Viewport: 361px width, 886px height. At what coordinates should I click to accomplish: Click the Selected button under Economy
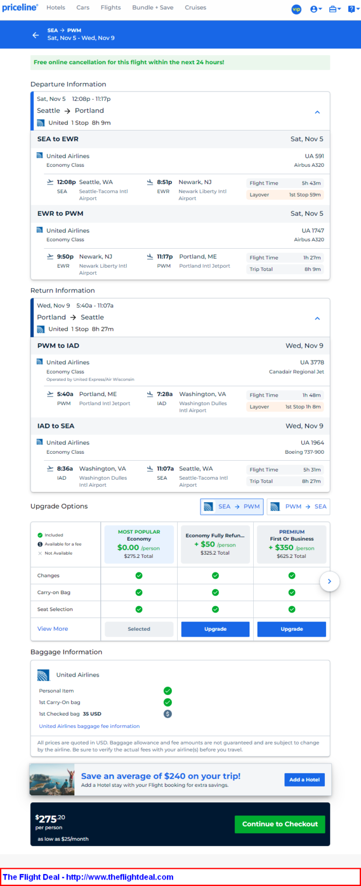(x=139, y=629)
